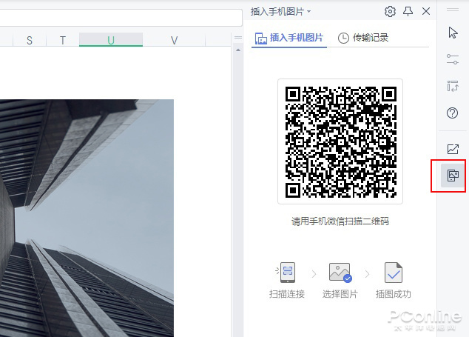Select column V header
Screen dimensions: 469x337
[x=174, y=40]
